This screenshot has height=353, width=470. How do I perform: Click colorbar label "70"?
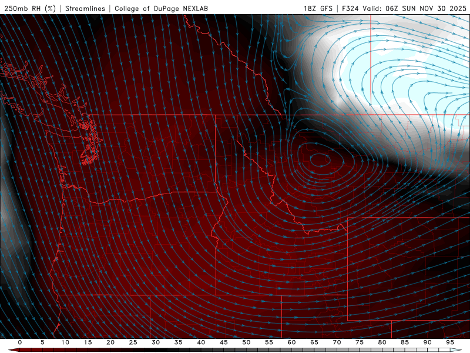coord(337,342)
